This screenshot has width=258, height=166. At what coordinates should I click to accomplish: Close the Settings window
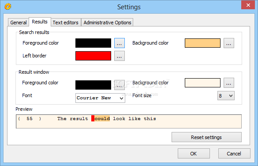(x=248, y=5)
